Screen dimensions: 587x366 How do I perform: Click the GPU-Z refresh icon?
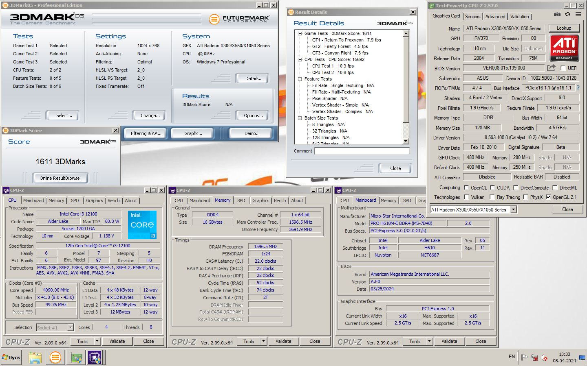click(x=567, y=14)
